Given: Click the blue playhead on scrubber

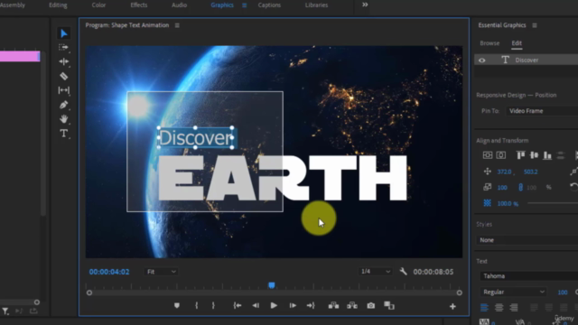Looking at the screenshot, I should tap(272, 285).
